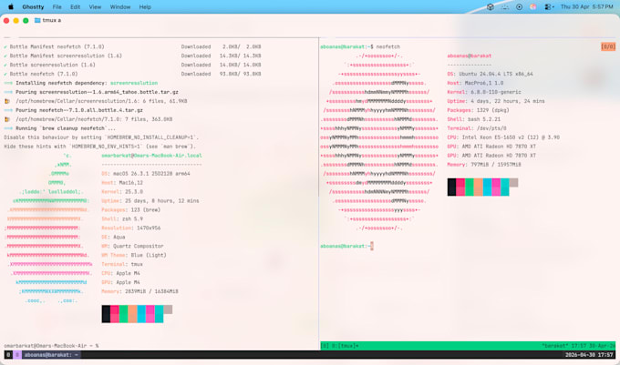The width and height of the screenshot is (620, 365).
Task: Click the 'screenresolution' dependency name in cyan
Action: tap(134, 83)
